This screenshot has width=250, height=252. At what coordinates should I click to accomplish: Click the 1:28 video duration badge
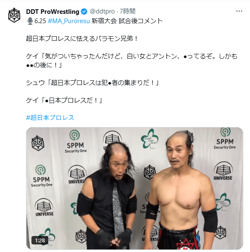point(40,240)
